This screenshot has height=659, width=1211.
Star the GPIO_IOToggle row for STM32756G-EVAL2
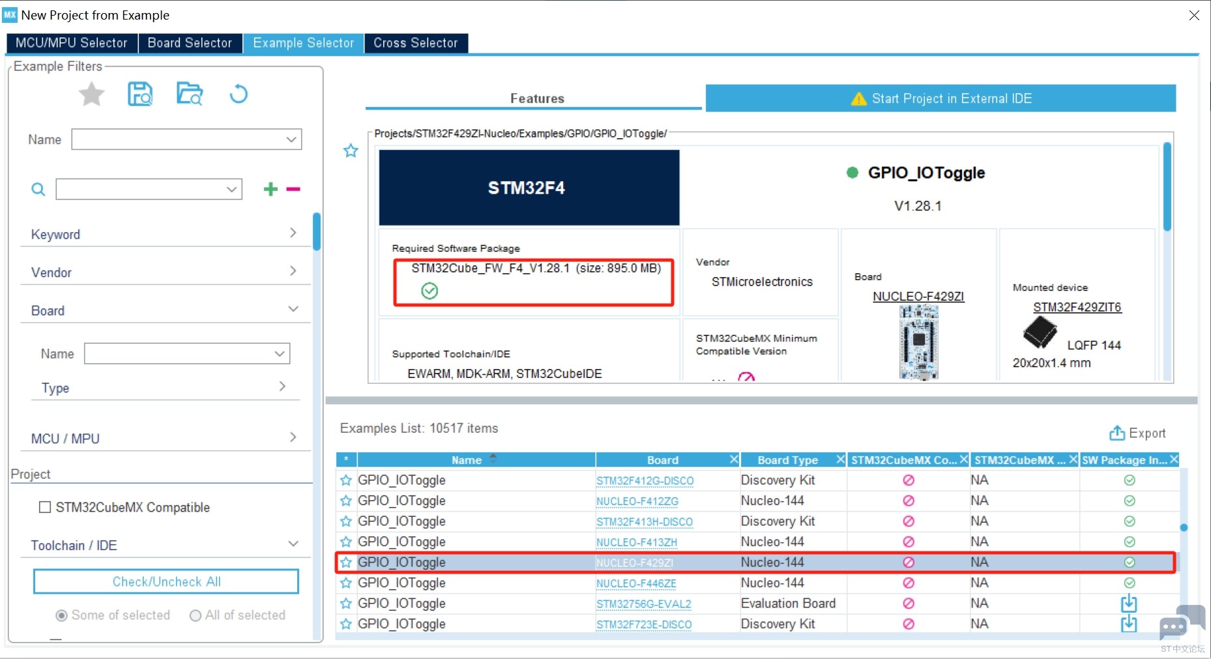click(x=345, y=604)
